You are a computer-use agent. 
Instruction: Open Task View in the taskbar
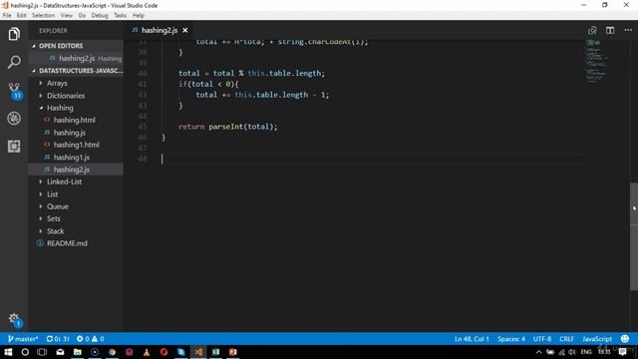(x=42, y=352)
